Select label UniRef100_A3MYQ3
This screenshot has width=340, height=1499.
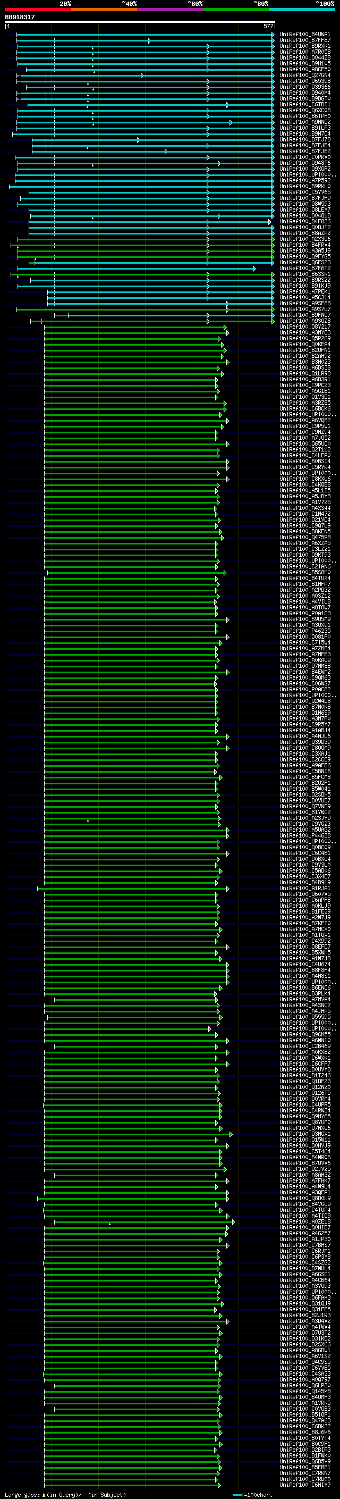tap(305, 333)
